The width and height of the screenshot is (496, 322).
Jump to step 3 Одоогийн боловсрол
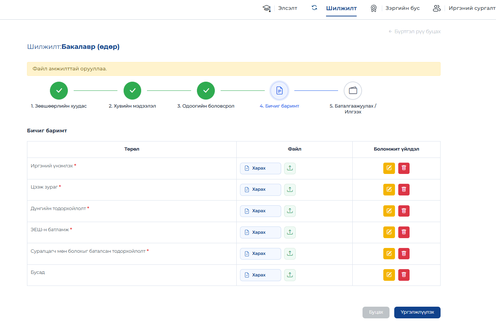tap(206, 91)
